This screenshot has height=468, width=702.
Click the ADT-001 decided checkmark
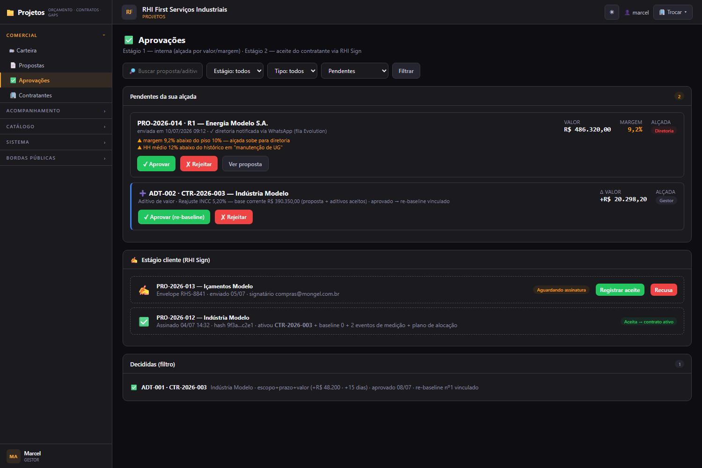point(134,388)
